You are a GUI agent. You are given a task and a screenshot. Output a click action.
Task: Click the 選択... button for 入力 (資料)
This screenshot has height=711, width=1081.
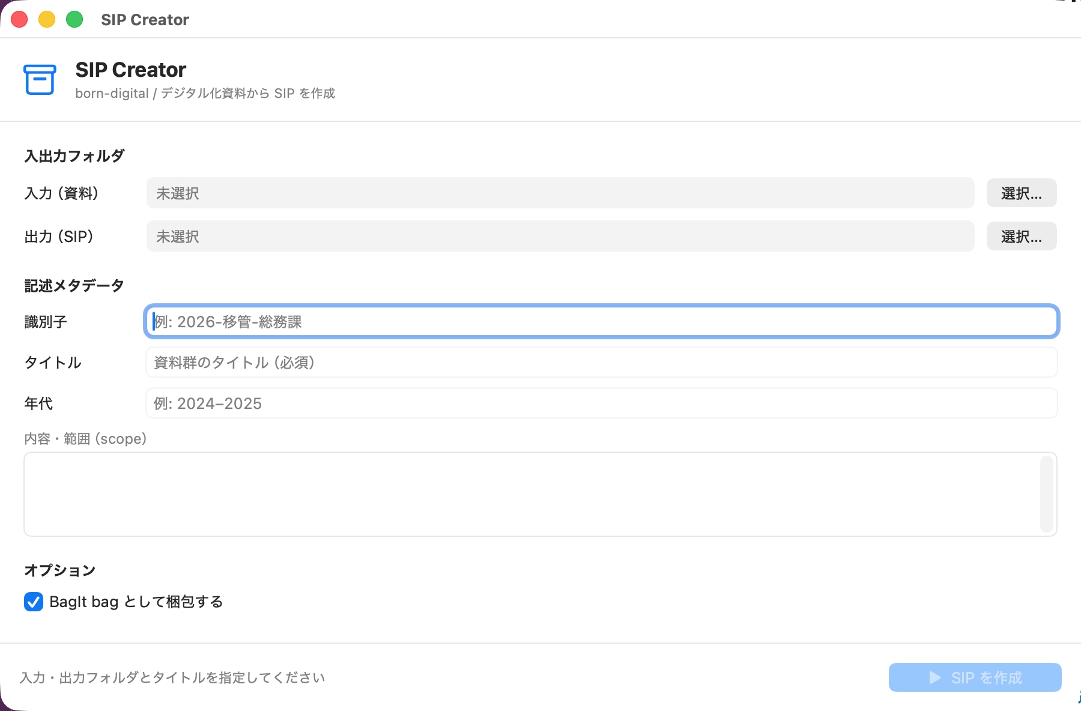tap(1022, 193)
